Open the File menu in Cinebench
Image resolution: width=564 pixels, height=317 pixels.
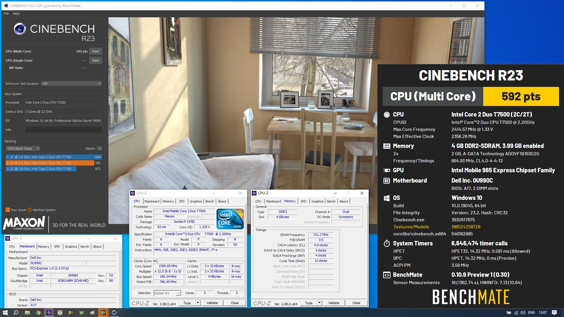pos(6,14)
